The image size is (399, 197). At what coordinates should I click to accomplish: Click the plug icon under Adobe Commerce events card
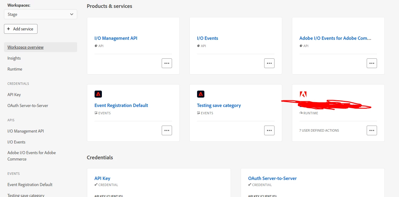(301, 46)
